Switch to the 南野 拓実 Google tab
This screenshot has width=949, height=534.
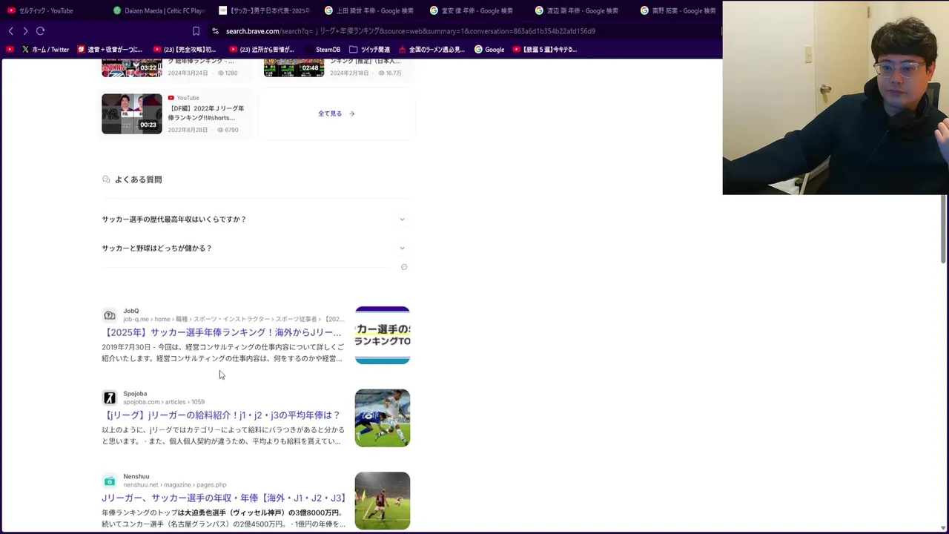(x=678, y=10)
